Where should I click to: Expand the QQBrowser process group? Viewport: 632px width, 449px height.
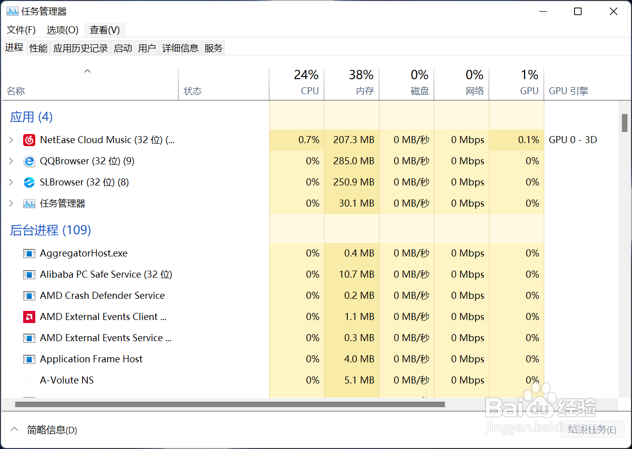point(11,161)
